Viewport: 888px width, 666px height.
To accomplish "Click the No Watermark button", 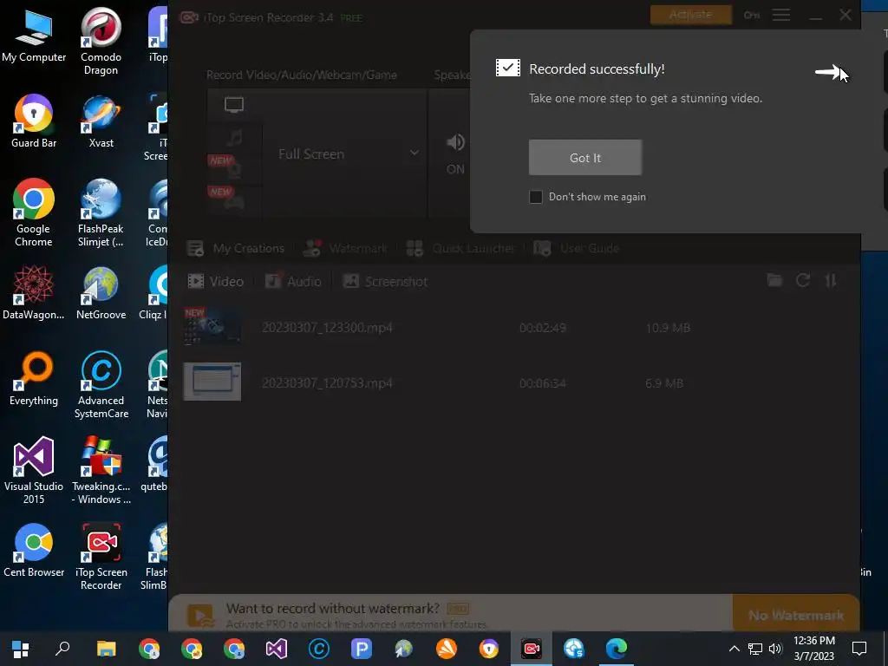I will click(x=796, y=615).
